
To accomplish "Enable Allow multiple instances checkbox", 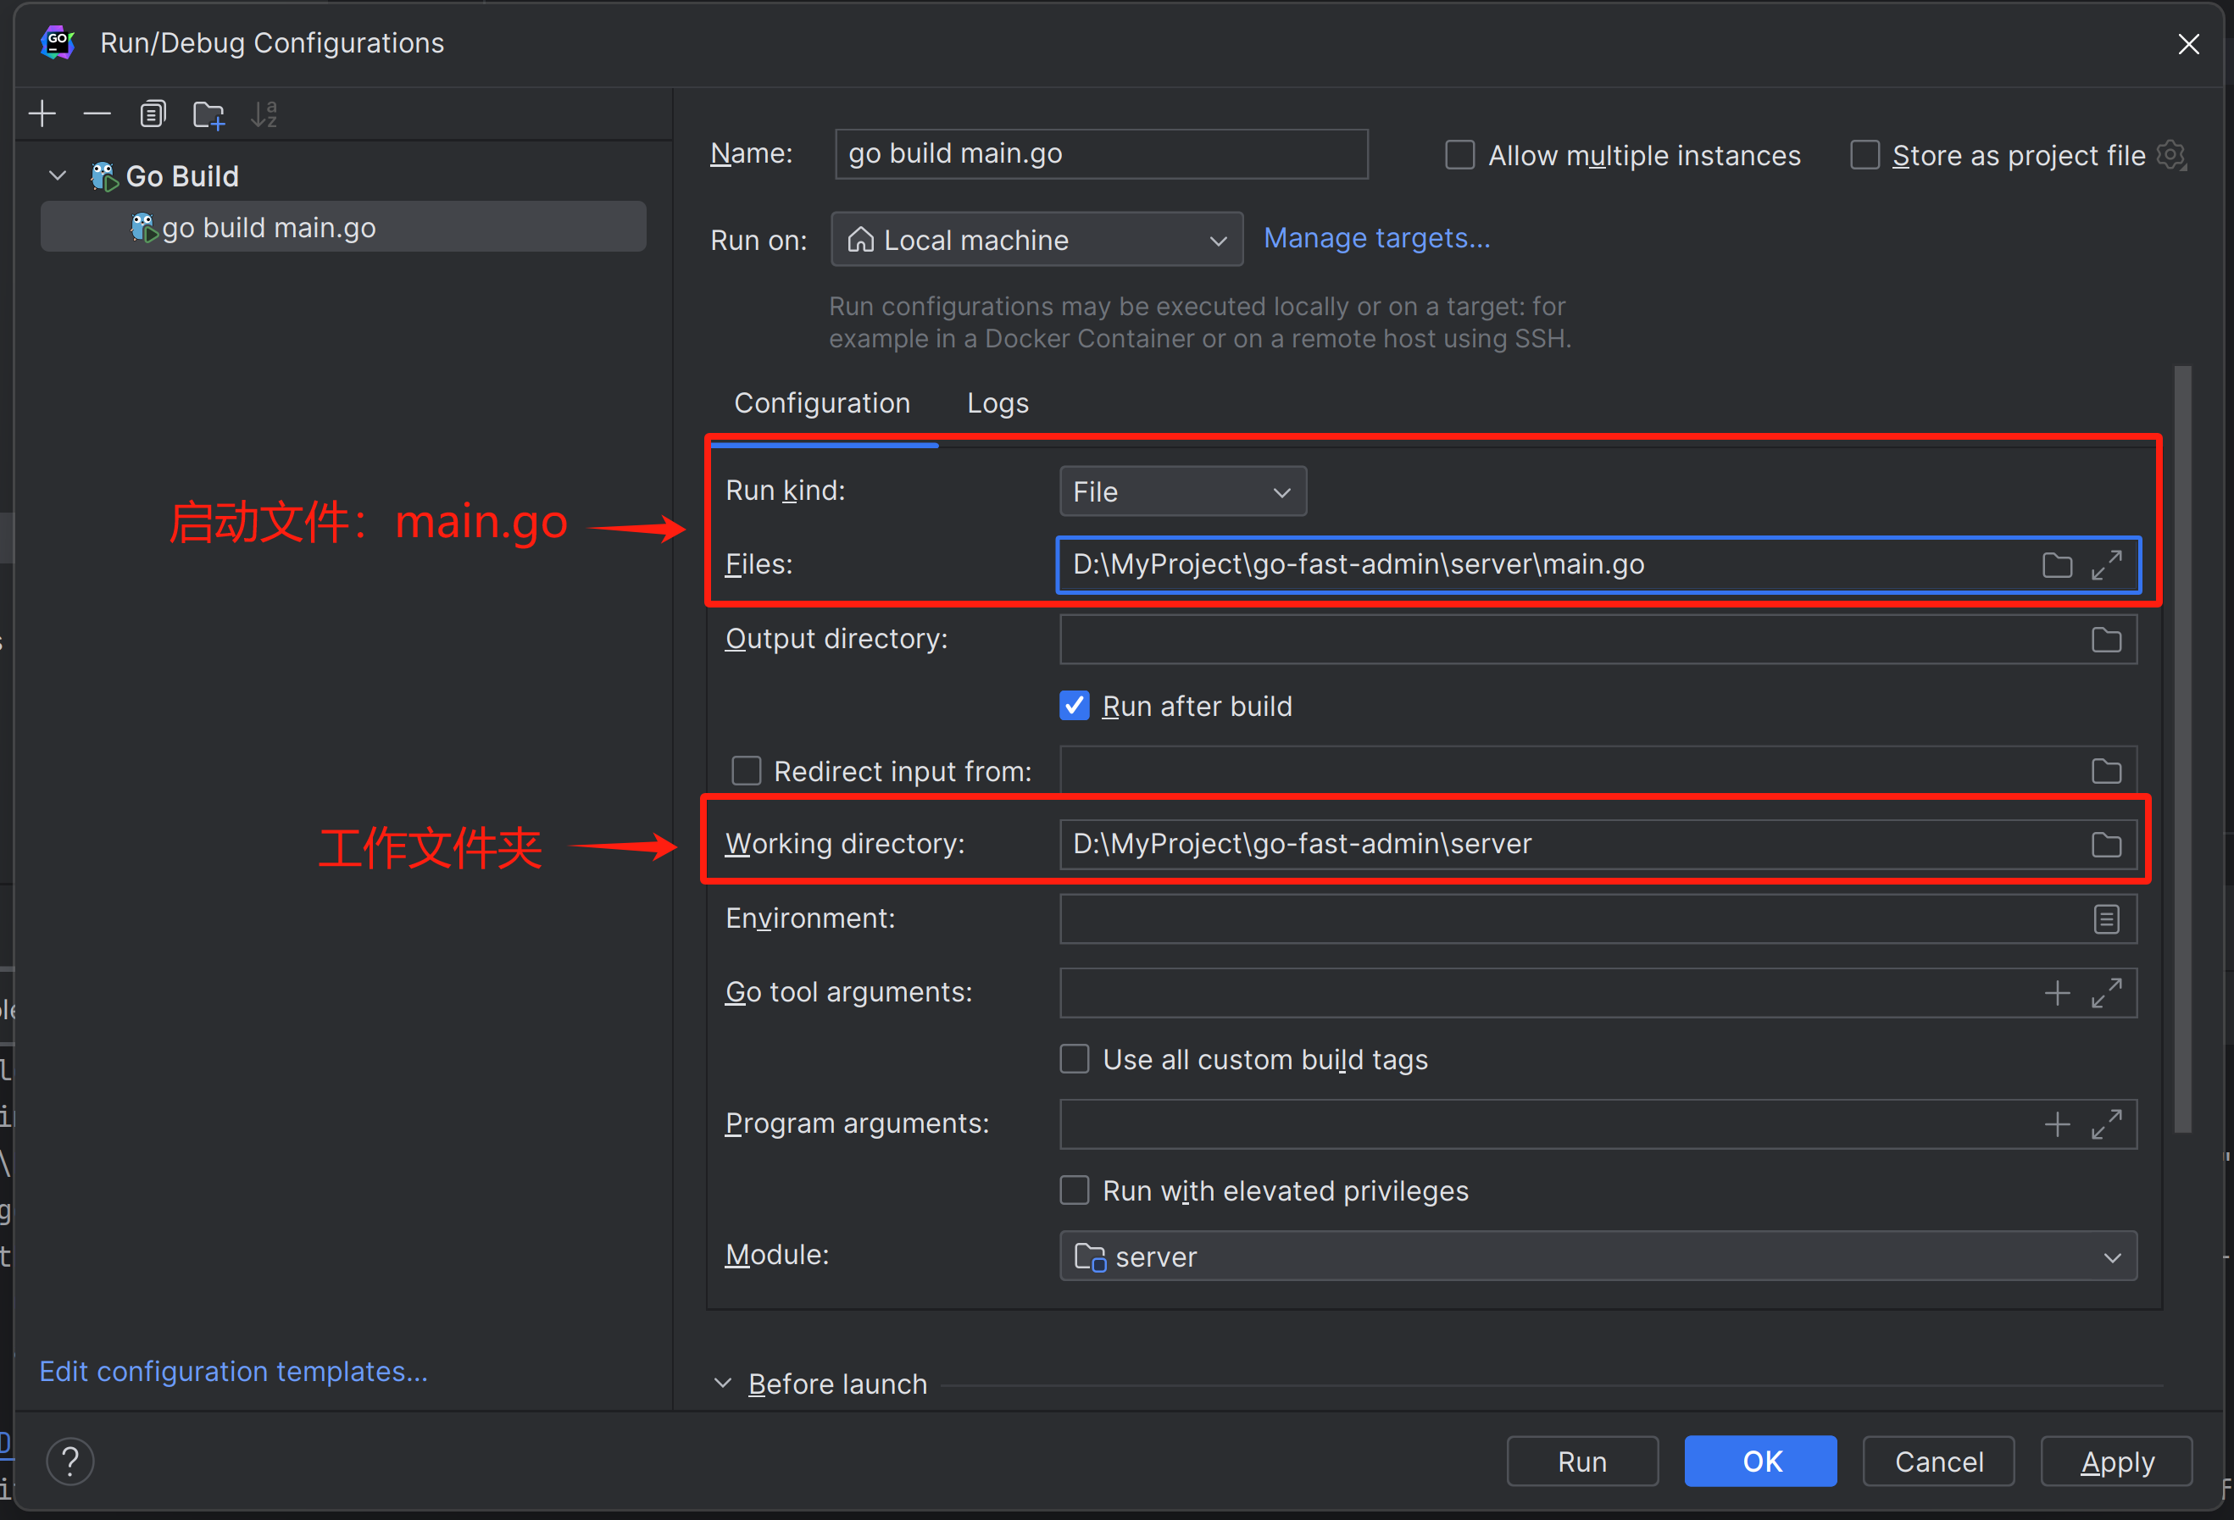I will click(1460, 155).
